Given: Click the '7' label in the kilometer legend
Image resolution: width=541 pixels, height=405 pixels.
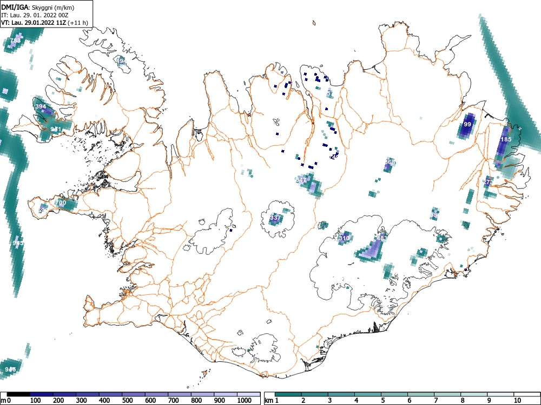Looking at the screenshot, I should 436,400.
